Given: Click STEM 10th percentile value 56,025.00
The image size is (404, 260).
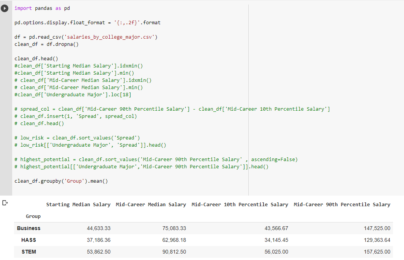Looking at the screenshot, I should (276, 252).
